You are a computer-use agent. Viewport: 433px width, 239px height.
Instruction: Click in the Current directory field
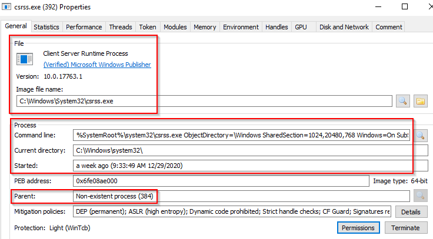241,150
